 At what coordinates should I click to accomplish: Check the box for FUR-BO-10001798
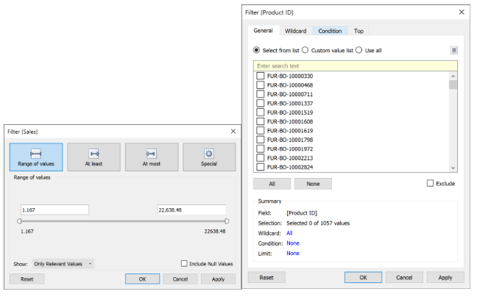pyautogui.click(x=261, y=140)
